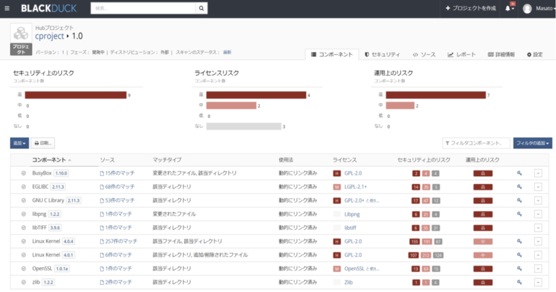Click the libTIFF version 3.9.6 badge

click(55, 228)
